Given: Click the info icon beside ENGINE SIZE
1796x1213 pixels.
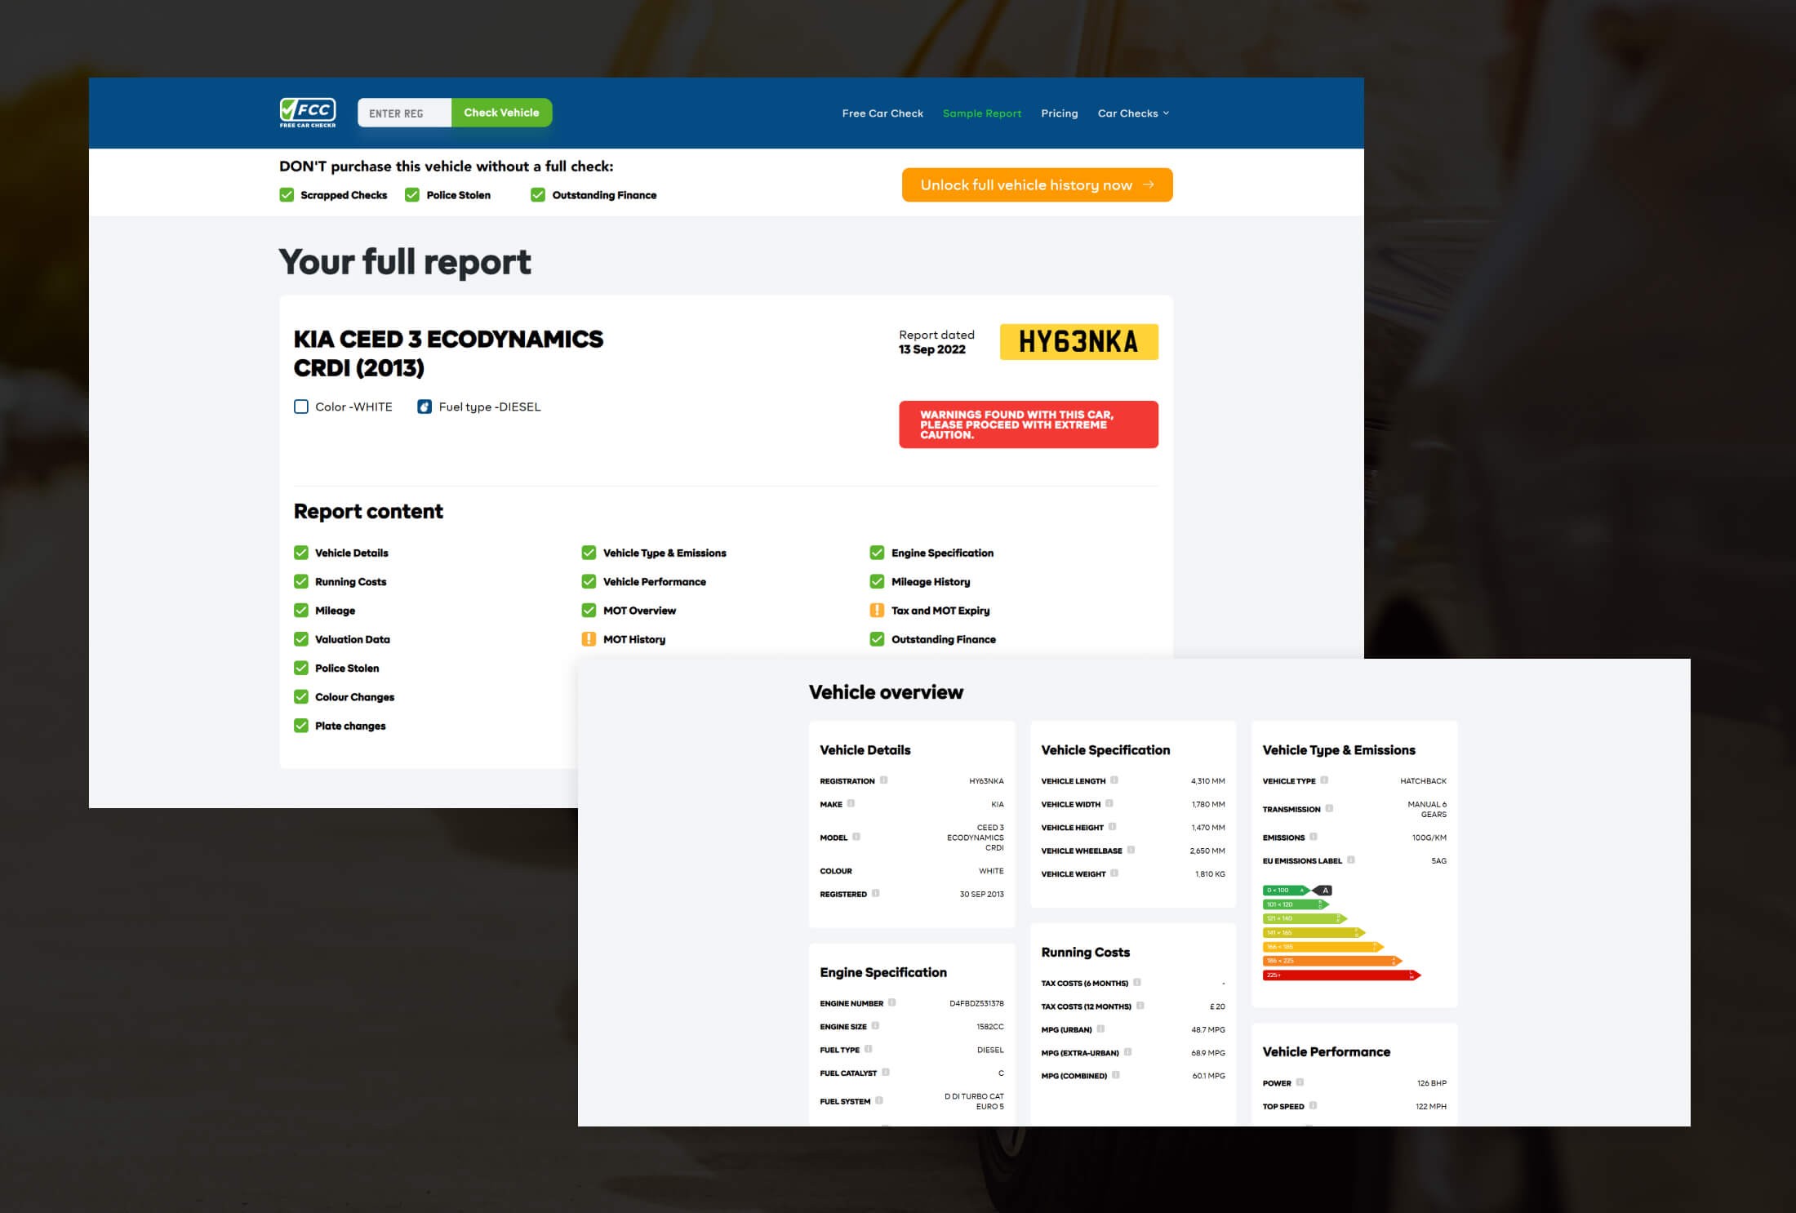Looking at the screenshot, I should [x=876, y=1026].
